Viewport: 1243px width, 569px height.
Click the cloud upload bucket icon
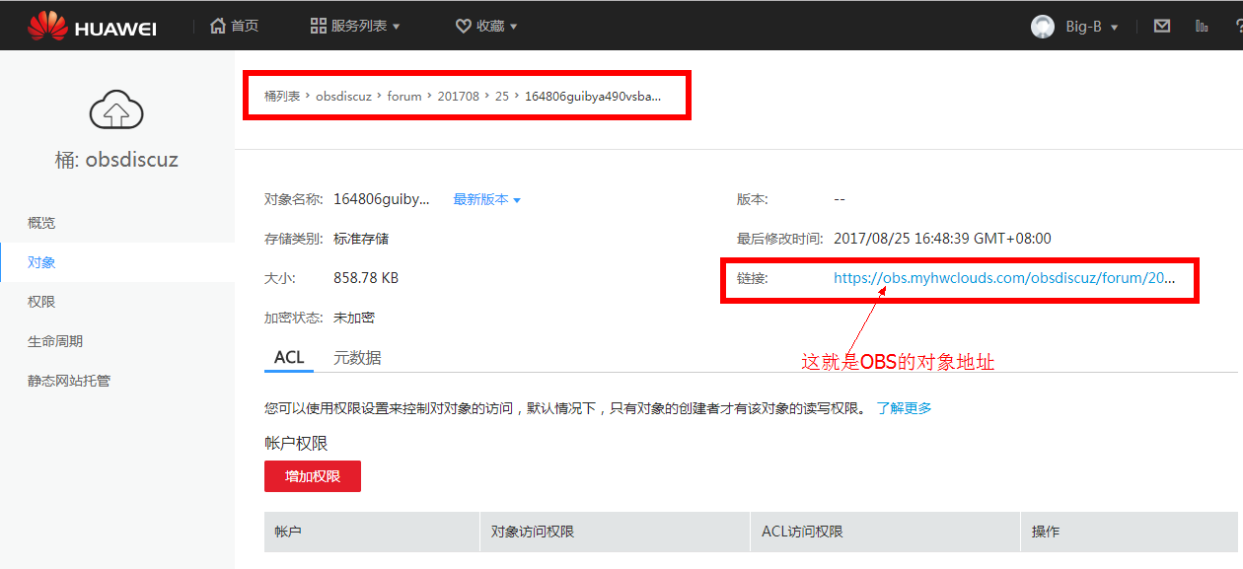(116, 110)
